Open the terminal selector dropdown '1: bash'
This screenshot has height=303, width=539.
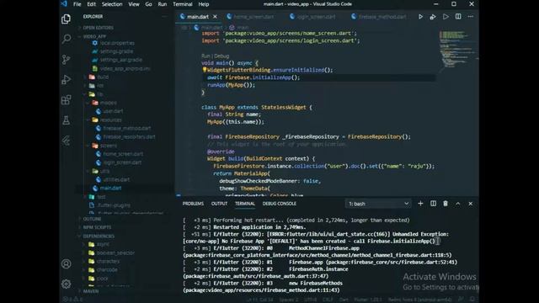pos(378,204)
